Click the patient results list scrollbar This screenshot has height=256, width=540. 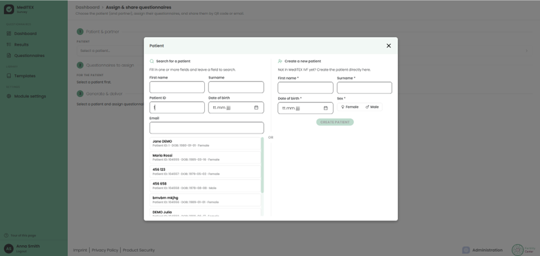(x=262, y=166)
